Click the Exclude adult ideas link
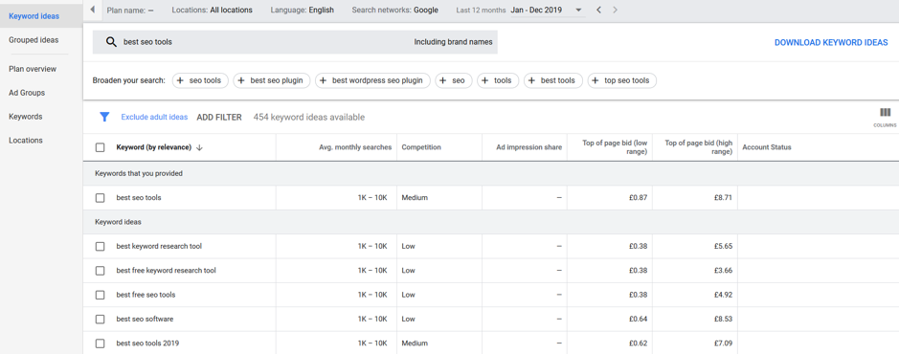The height and width of the screenshot is (354, 899). (x=154, y=117)
